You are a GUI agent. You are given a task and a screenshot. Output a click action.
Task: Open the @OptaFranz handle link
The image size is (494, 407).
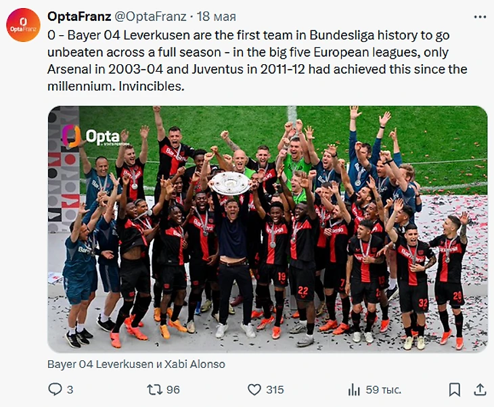(x=144, y=16)
